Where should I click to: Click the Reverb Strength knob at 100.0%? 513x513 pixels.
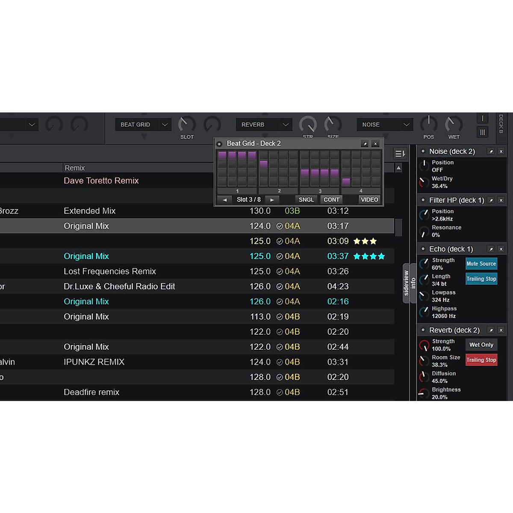point(424,345)
